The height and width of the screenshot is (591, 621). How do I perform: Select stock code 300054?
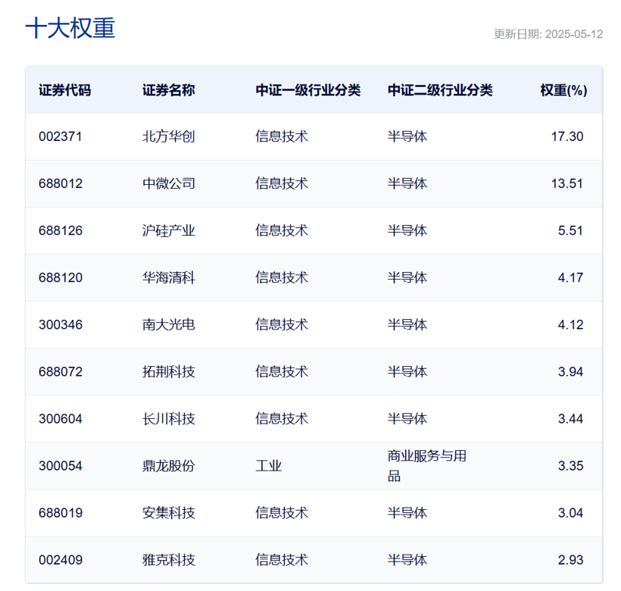(x=60, y=466)
